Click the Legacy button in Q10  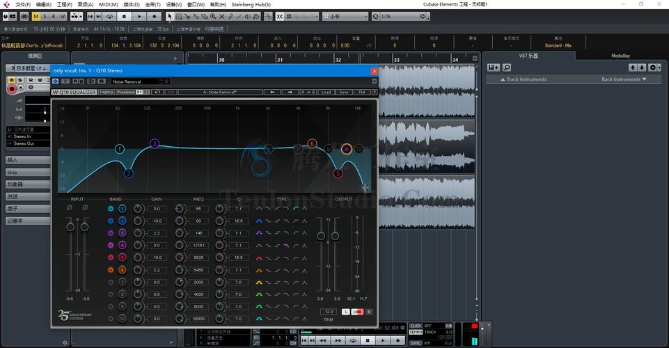(107, 92)
